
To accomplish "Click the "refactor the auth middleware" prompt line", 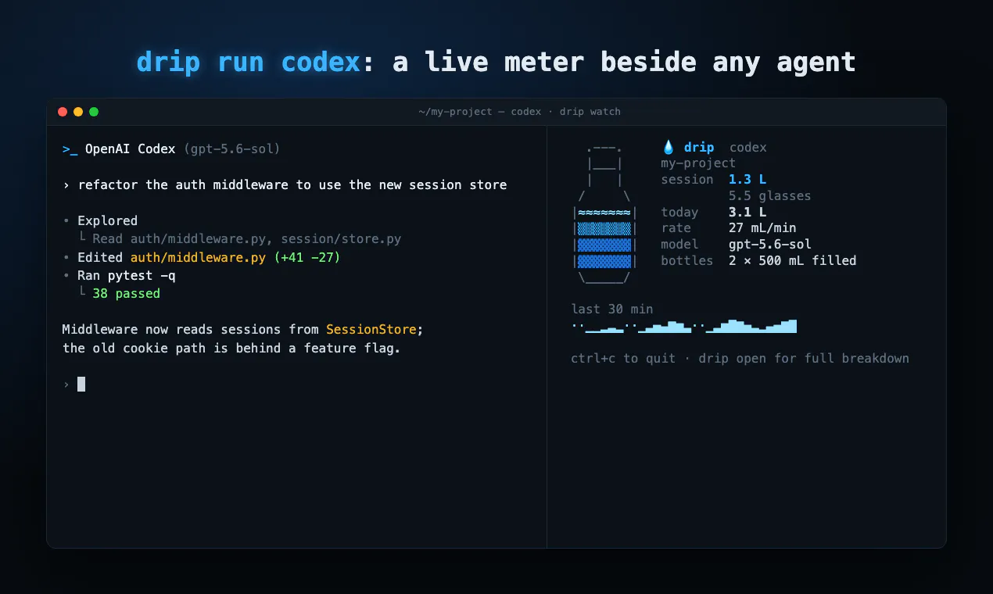I will click(x=285, y=185).
